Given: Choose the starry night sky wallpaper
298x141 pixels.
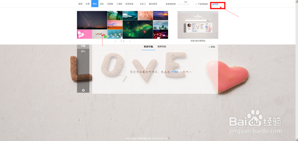Looking at the screenshot, I should (92, 20).
